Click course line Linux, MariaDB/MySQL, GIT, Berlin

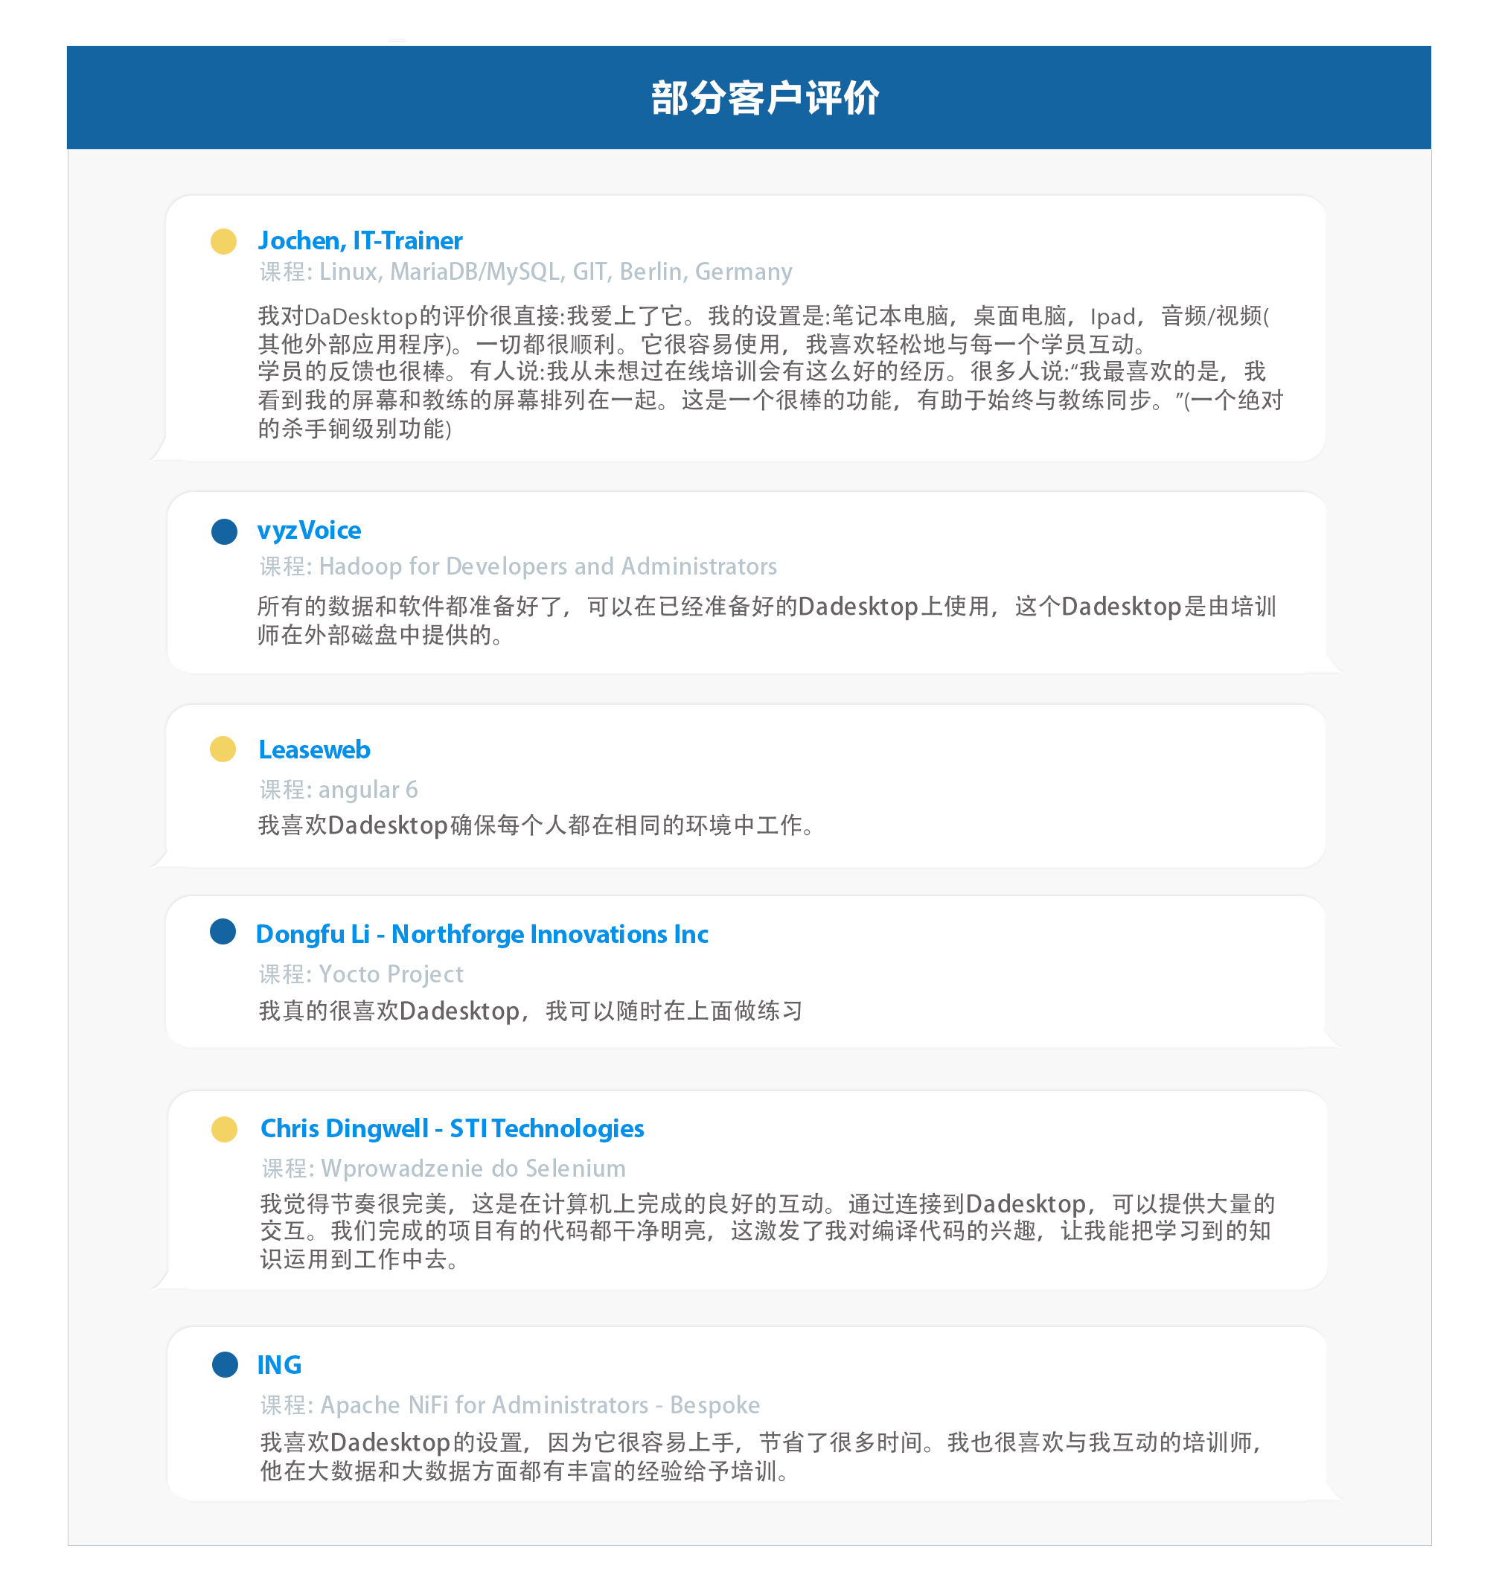pyautogui.click(x=525, y=272)
